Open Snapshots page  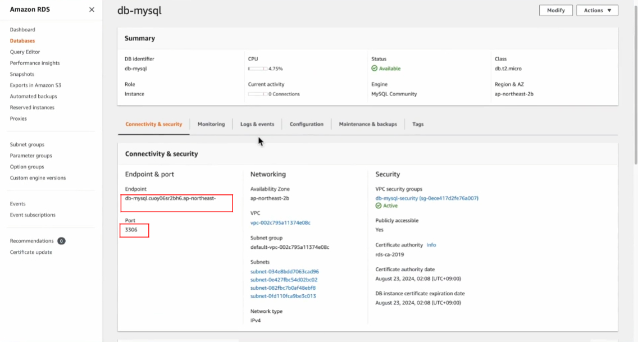22,74
